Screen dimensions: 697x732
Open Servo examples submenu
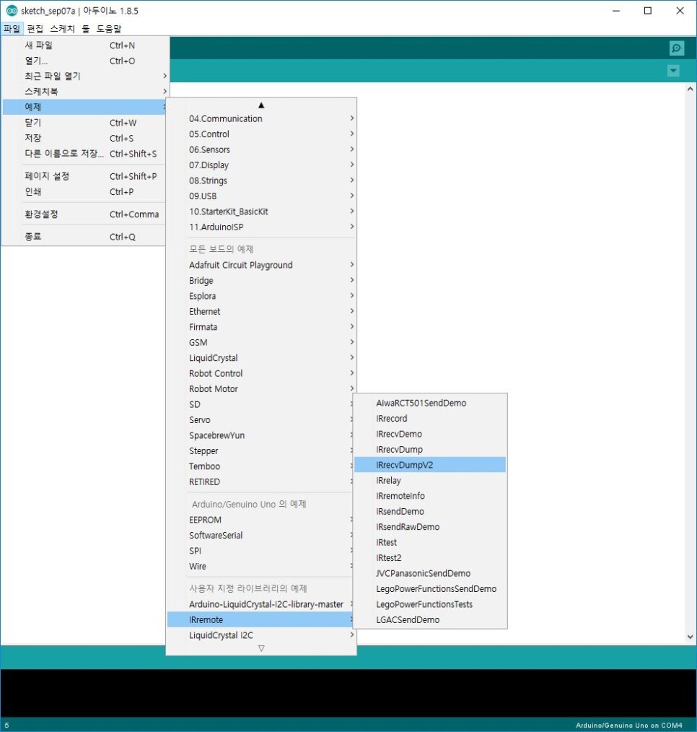260,419
